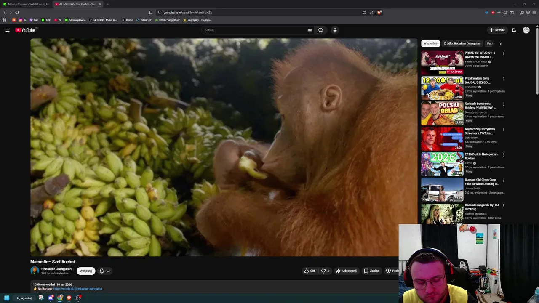The image size is (539, 303).
Task: Open new tab with plus button
Action: click(107, 4)
